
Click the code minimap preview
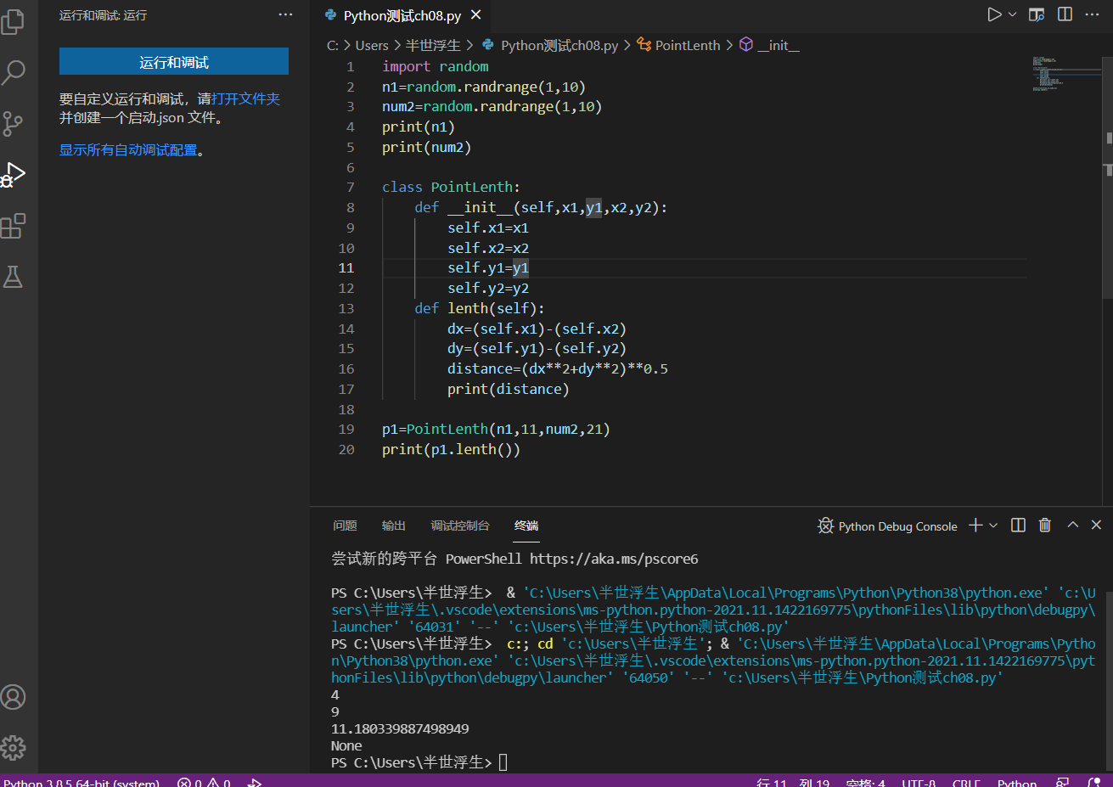(x=1061, y=74)
